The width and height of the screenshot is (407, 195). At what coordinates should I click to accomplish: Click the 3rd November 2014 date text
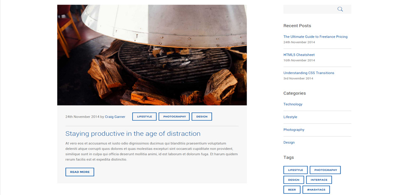[x=298, y=78]
